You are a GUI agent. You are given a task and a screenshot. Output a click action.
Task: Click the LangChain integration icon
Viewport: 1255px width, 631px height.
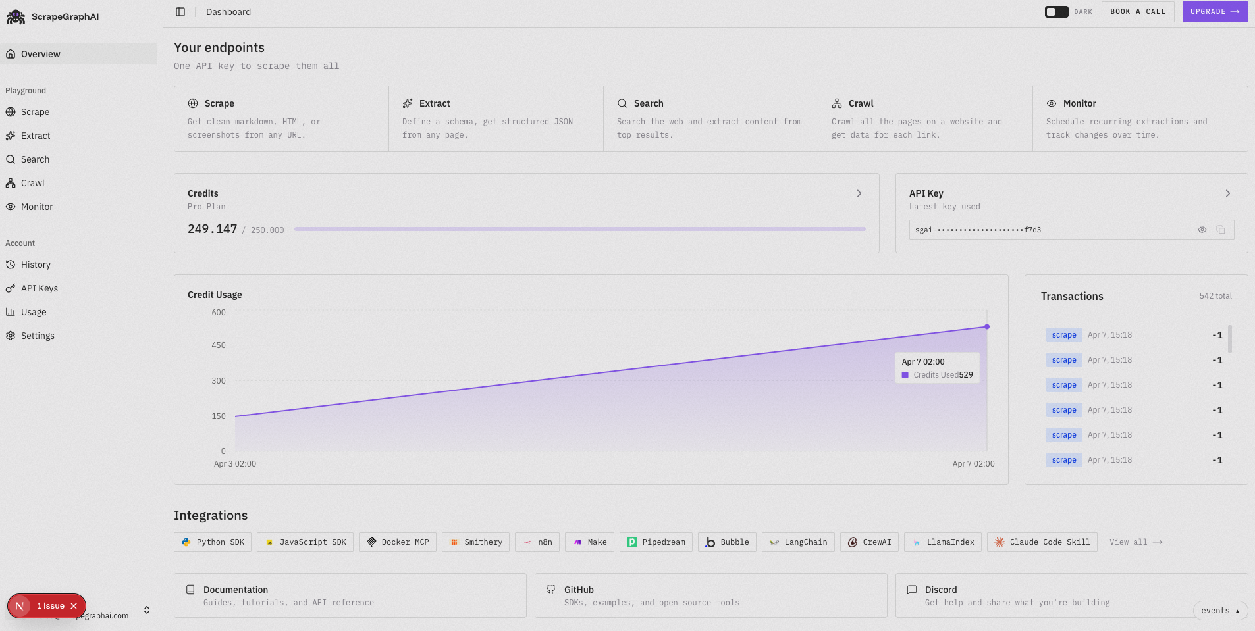(774, 542)
